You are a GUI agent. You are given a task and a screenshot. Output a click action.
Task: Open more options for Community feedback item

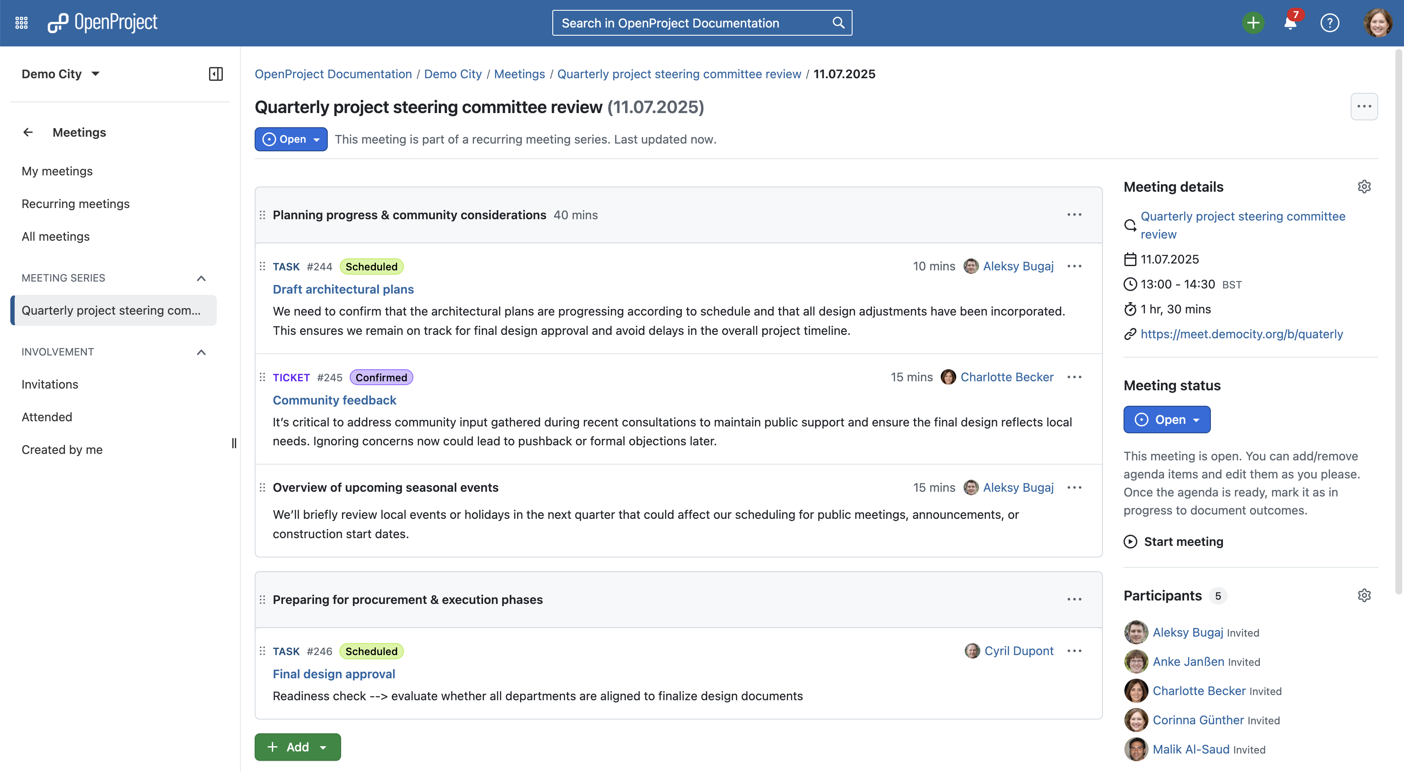1074,377
